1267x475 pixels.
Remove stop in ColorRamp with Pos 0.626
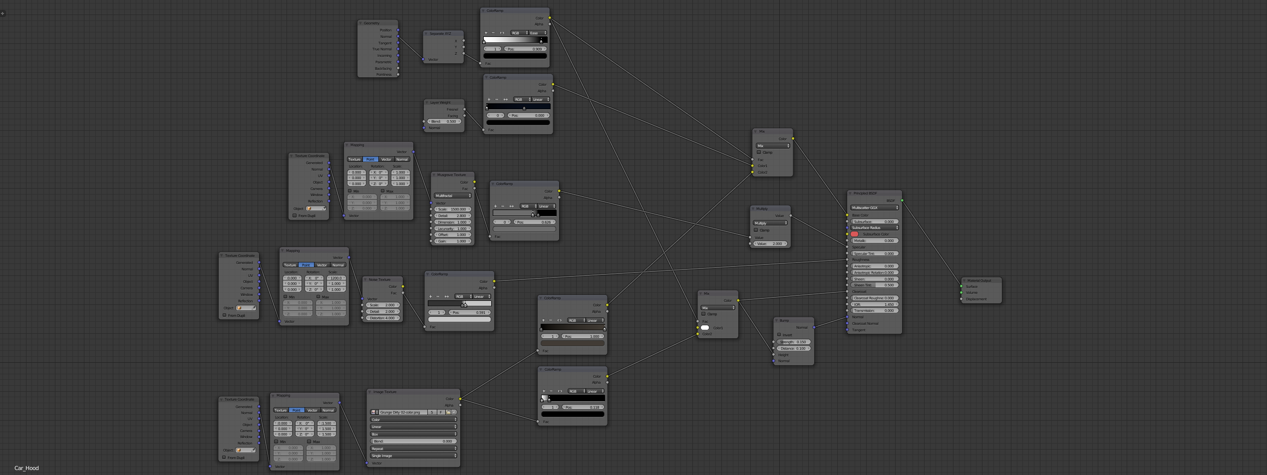503,206
